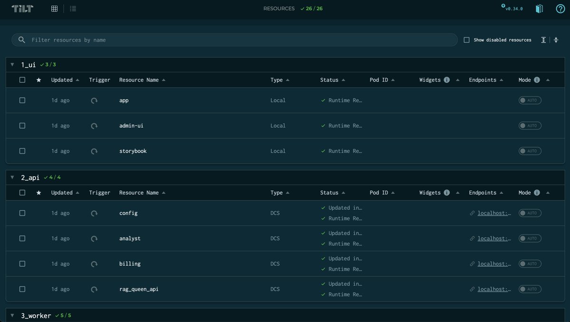Check the rag_queen_api resource checkbox

(x=22, y=289)
